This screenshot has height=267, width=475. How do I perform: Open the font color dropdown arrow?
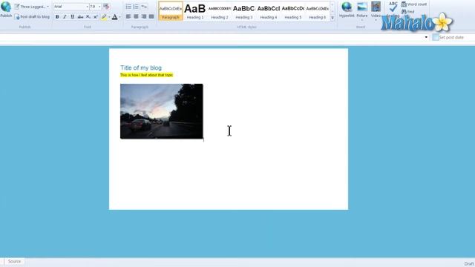coord(120,17)
